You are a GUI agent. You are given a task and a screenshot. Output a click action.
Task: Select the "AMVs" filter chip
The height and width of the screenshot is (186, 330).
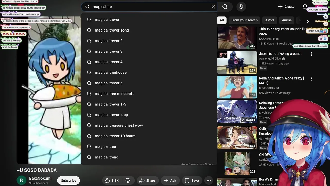pyautogui.click(x=270, y=20)
